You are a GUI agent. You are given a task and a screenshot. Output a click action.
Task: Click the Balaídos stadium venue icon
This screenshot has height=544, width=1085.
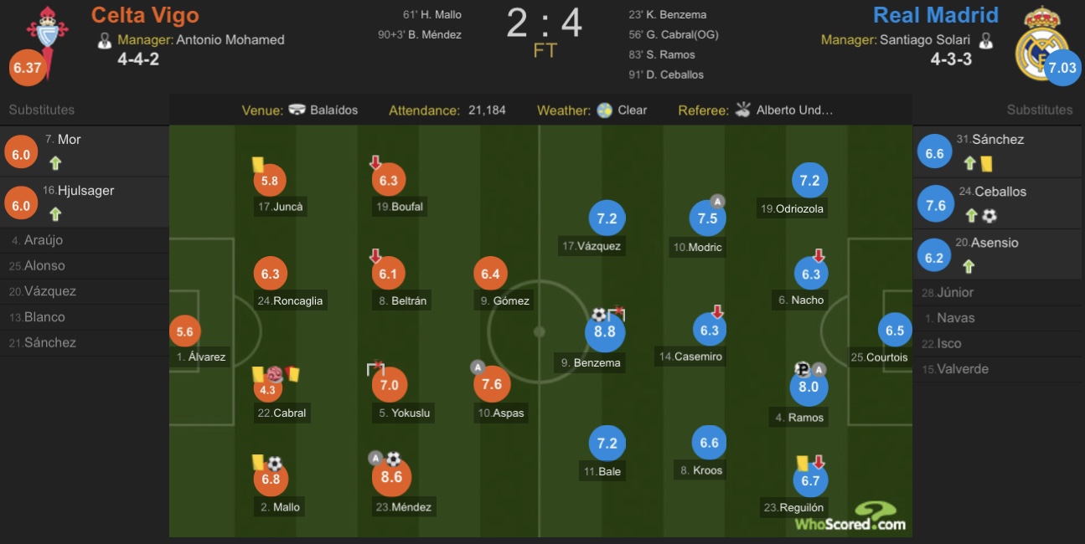[x=297, y=110]
